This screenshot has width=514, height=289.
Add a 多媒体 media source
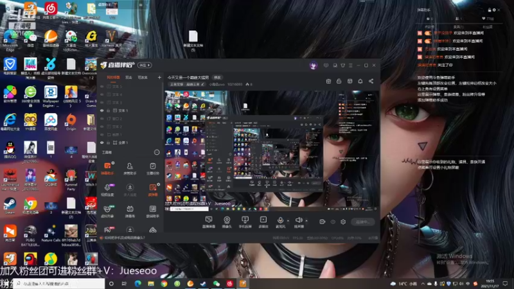[x=263, y=222]
